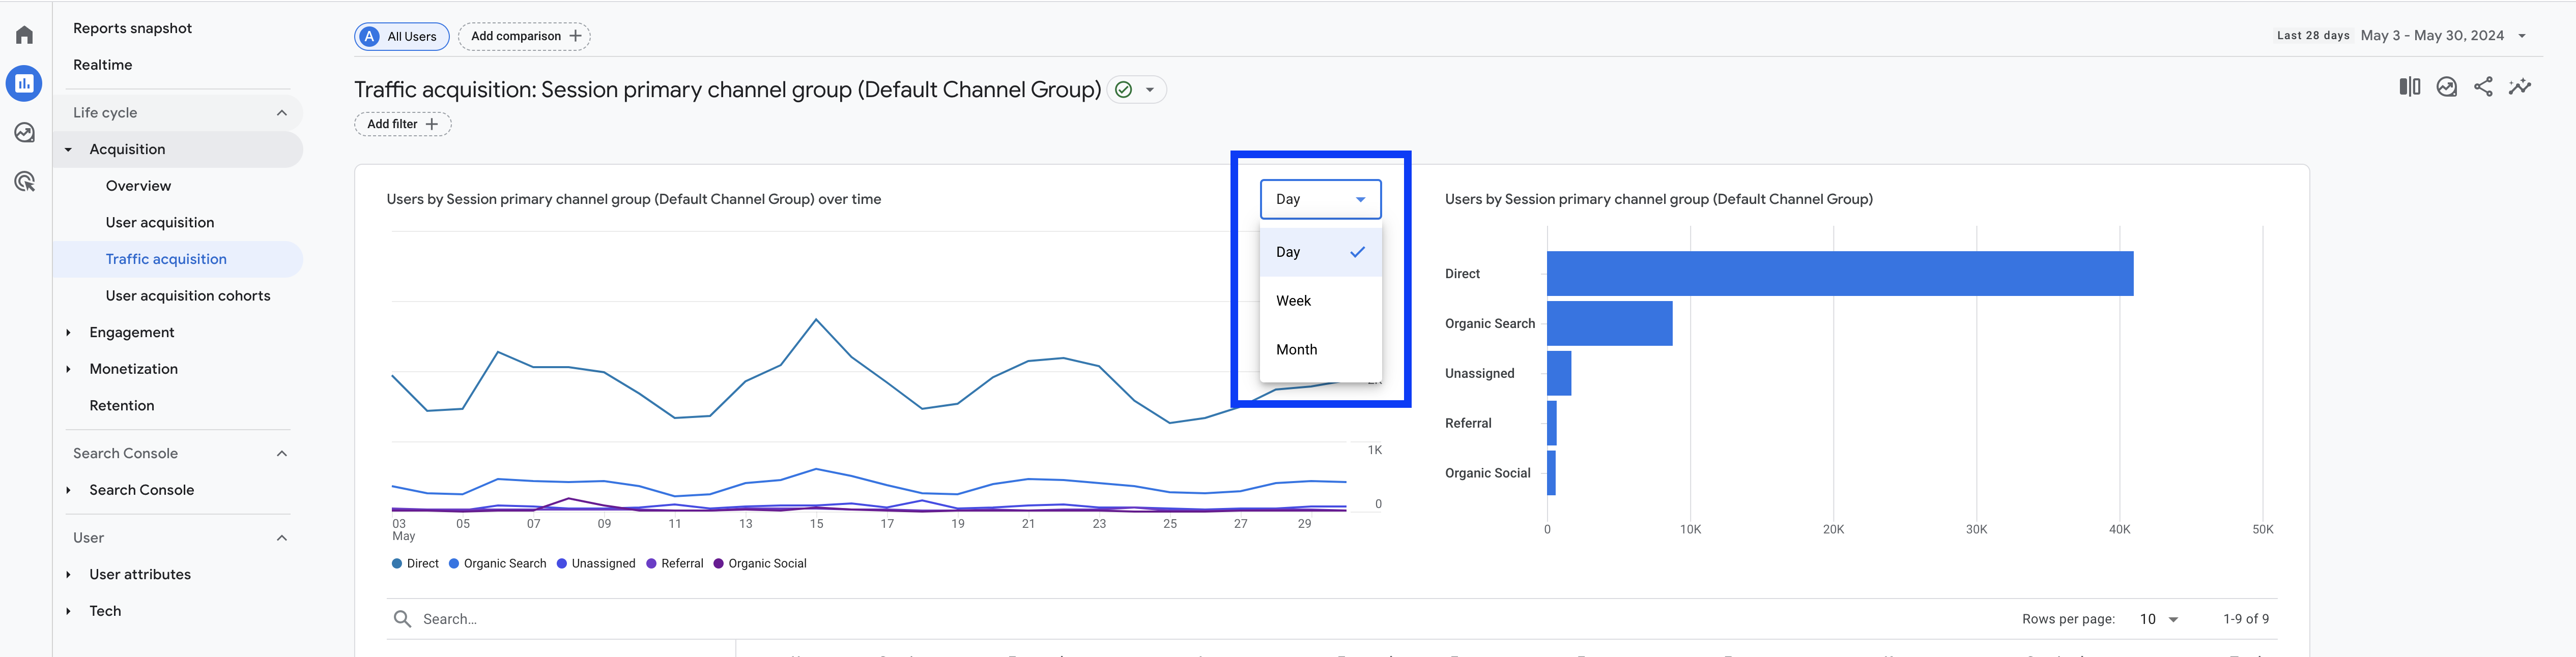The height and width of the screenshot is (657, 2576).
Task: Choose the Day option in the list
Action: pyautogui.click(x=1320, y=252)
